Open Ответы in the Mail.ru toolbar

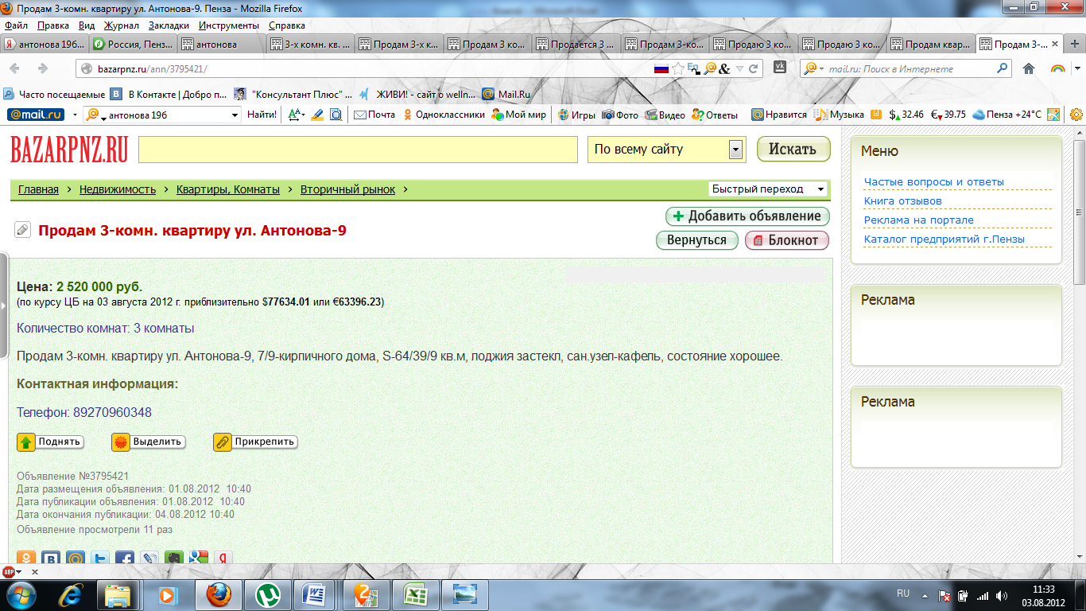pos(716,115)
